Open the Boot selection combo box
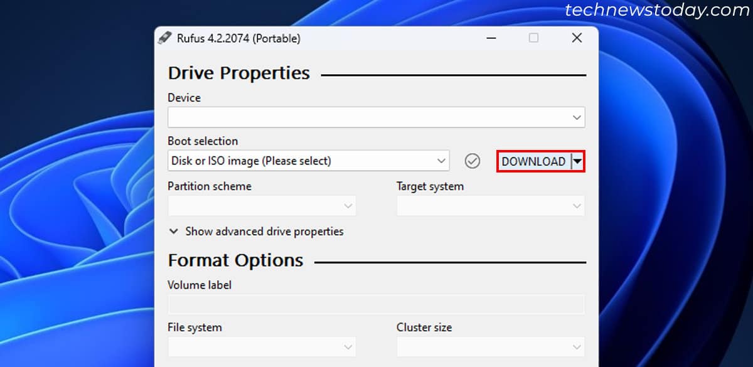 [308, 161]
